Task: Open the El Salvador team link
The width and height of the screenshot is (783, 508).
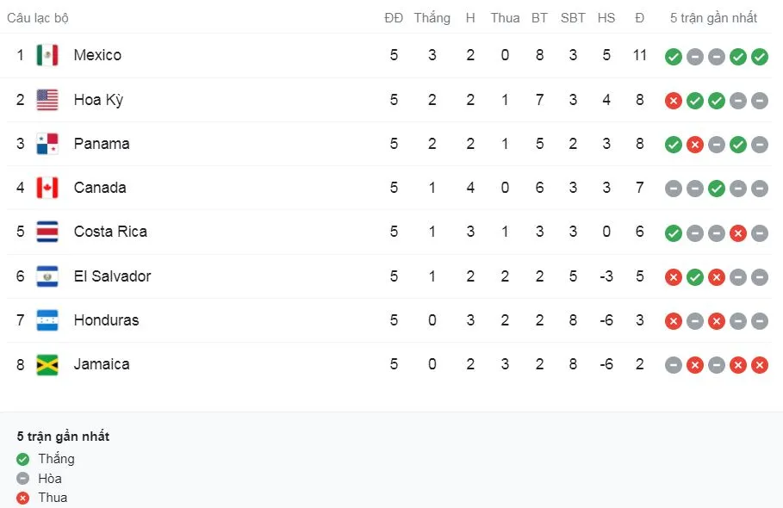Action: [x=112, y=276]
